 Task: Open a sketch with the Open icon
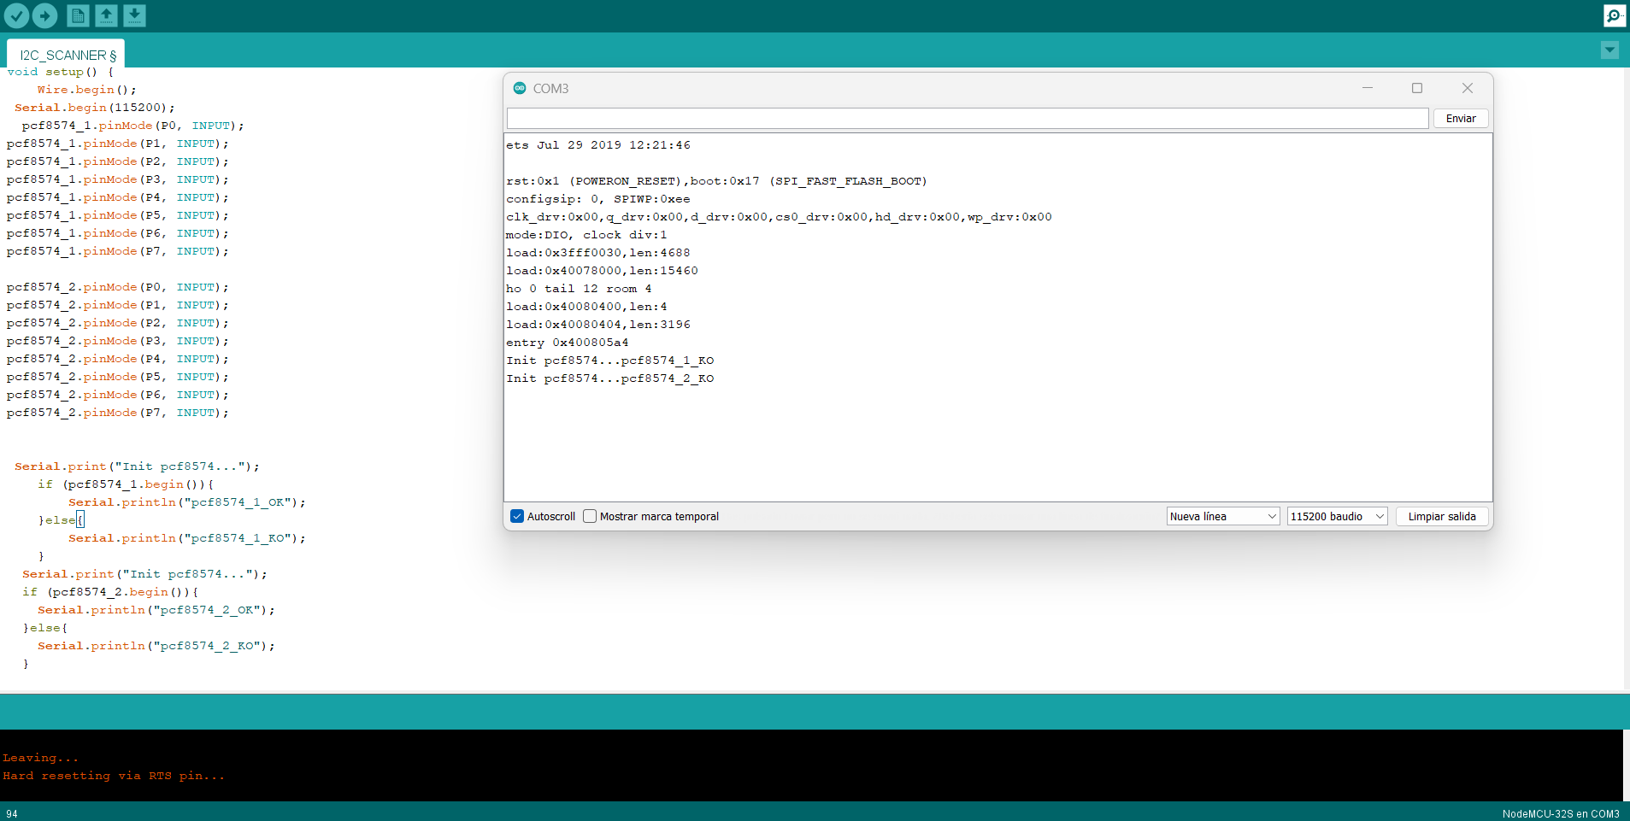106,15
